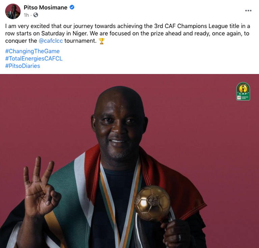This screenshot has width=259, height=248.
Task: Click the globe public audience icon
Action: click(36, 15)
